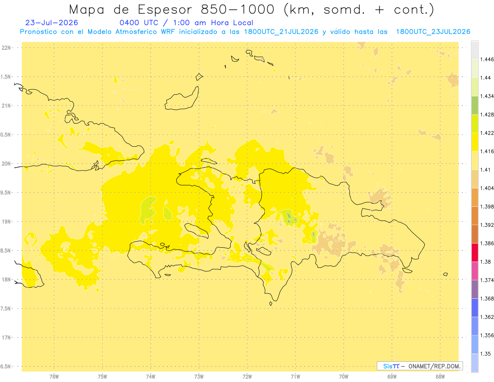Click the colorbar value '1.35'
Image resolution: width=494 pixels, height=382 pixels.
pos(486,354)
